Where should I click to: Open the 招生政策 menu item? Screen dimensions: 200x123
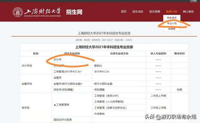click(155, 12)
